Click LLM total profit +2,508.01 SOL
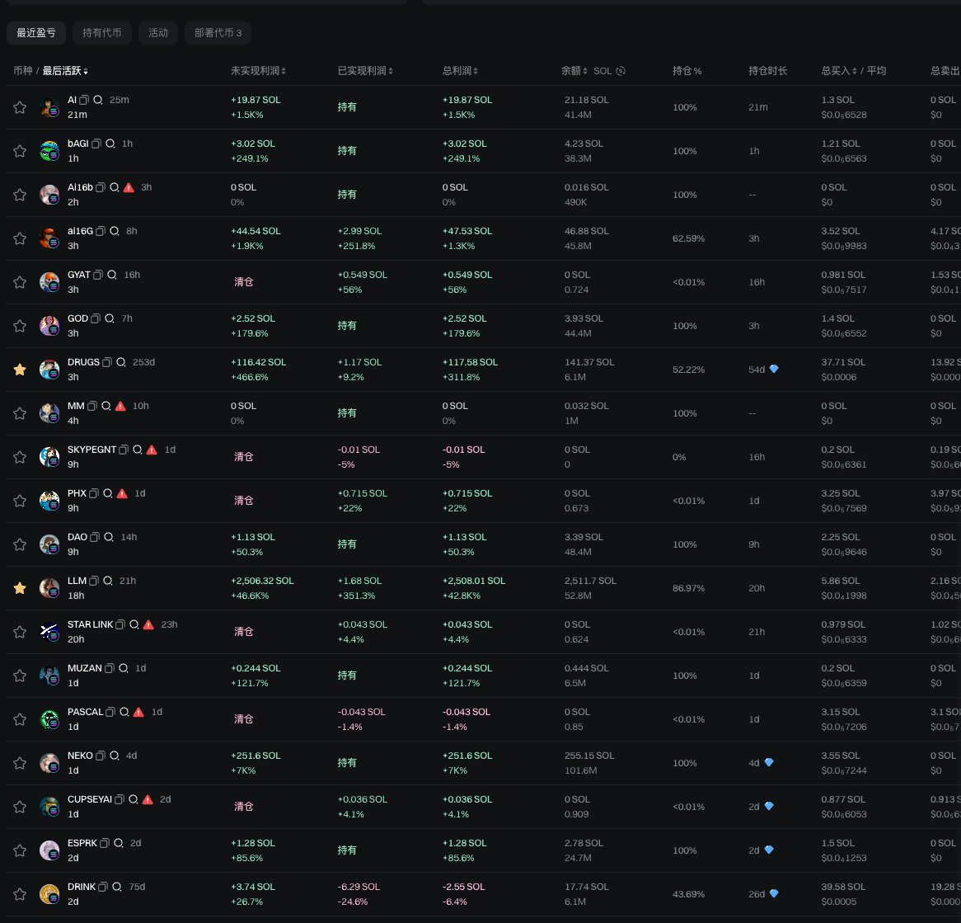The image size is (961, 923). pos(474,581)
